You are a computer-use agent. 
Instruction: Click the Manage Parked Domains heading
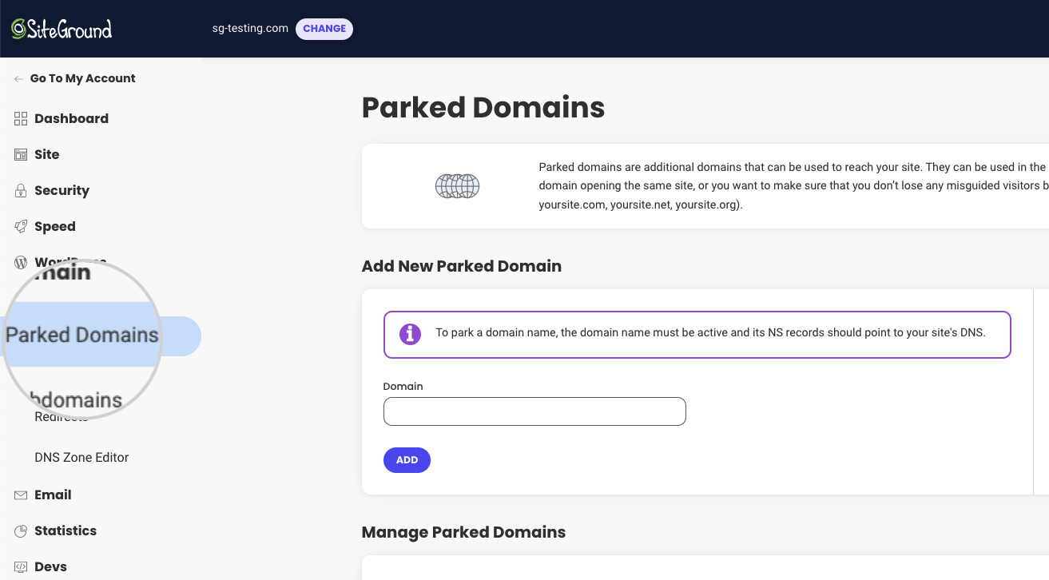[463, 532]
